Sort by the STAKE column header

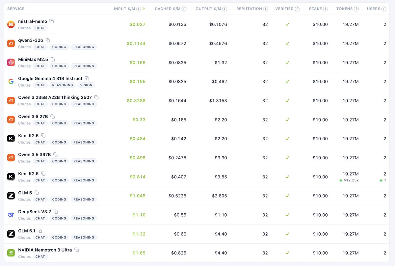315,9
